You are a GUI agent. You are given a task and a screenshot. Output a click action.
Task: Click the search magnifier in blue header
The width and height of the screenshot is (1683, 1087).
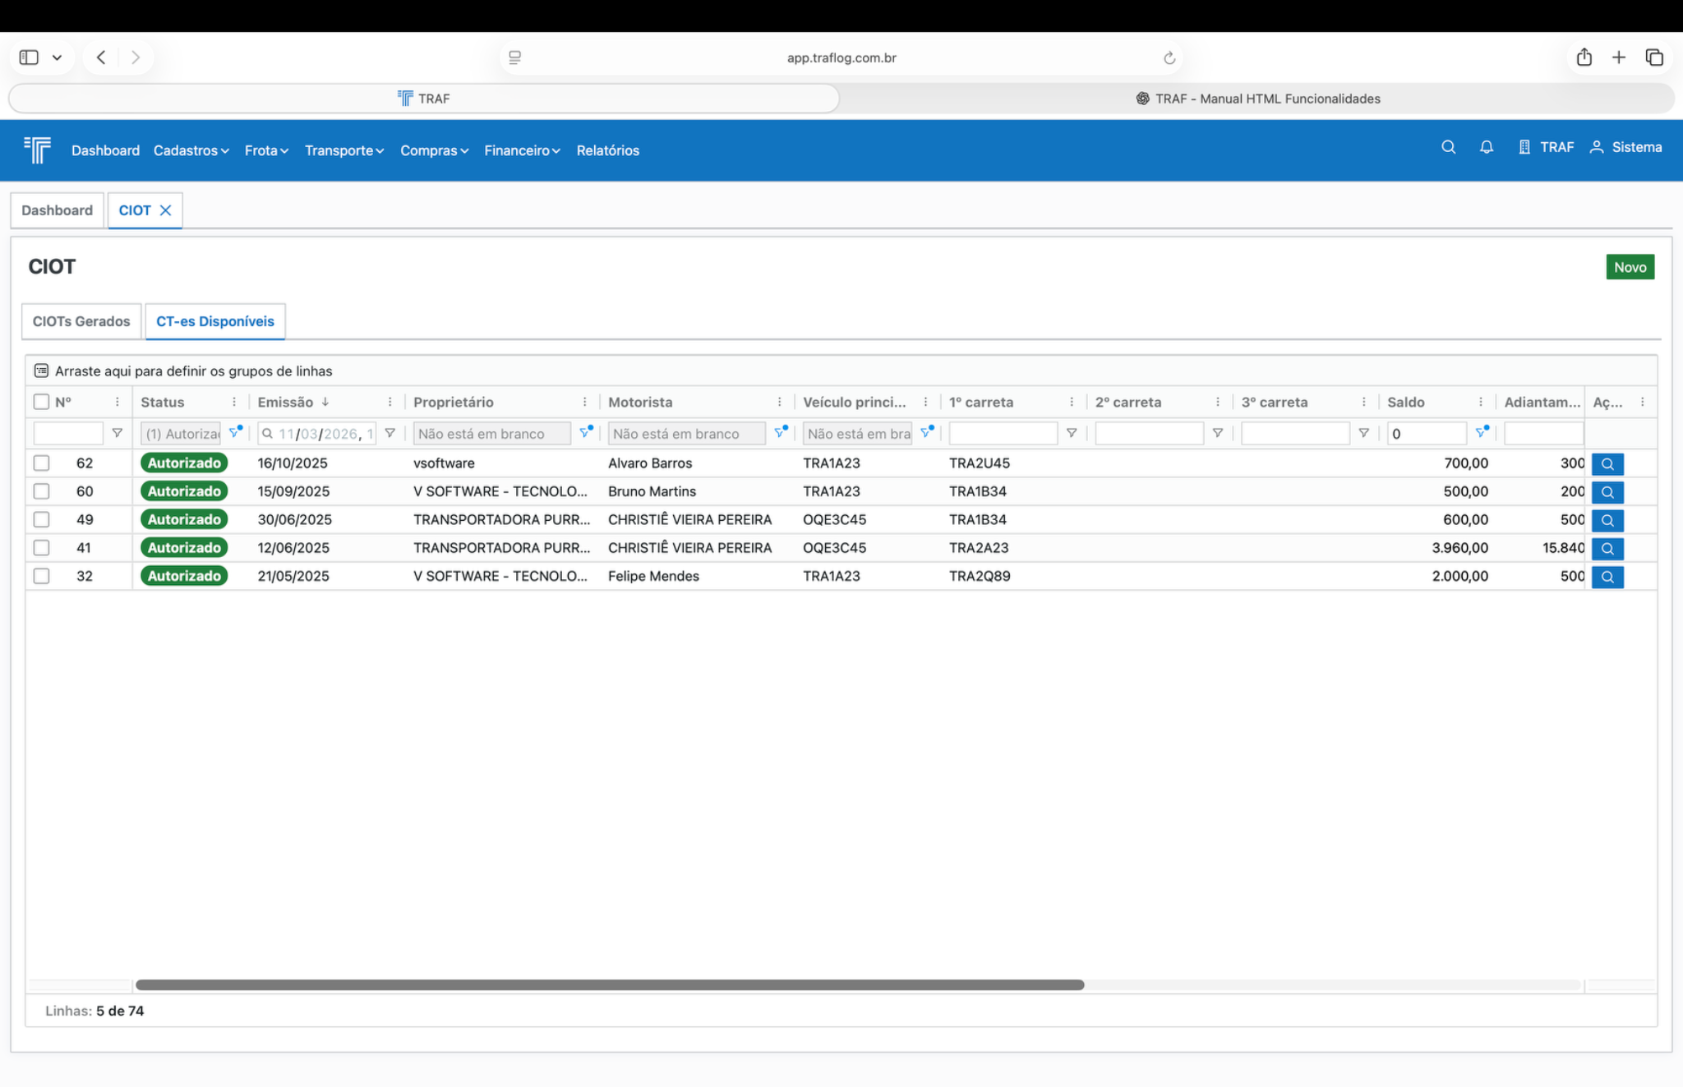(1448, 147)
